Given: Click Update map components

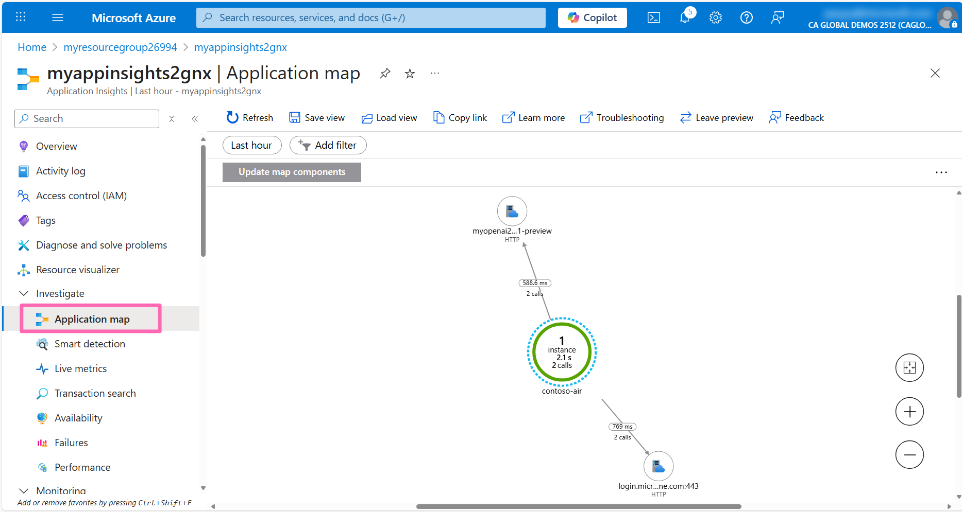Looking at the screenshot, I should (292, 172).
